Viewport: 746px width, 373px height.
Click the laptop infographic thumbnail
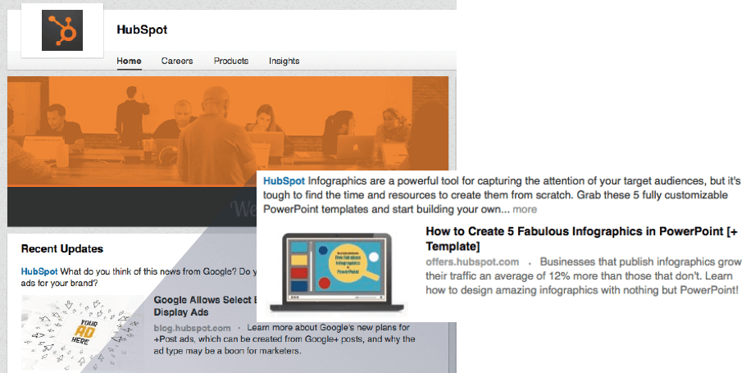337,273
